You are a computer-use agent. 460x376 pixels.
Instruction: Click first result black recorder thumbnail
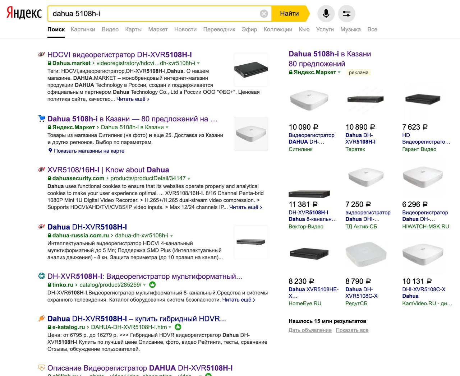(251, 69)
